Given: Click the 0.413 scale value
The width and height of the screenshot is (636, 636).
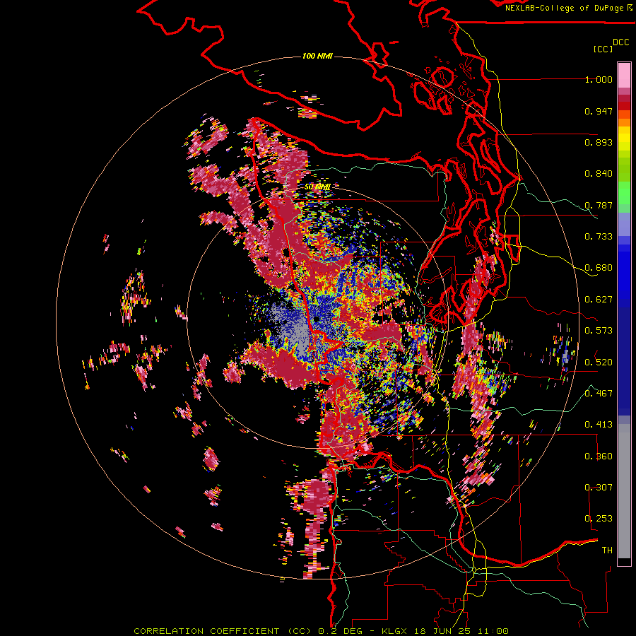Looking at the screenshot, I should (x=599, y=425).
